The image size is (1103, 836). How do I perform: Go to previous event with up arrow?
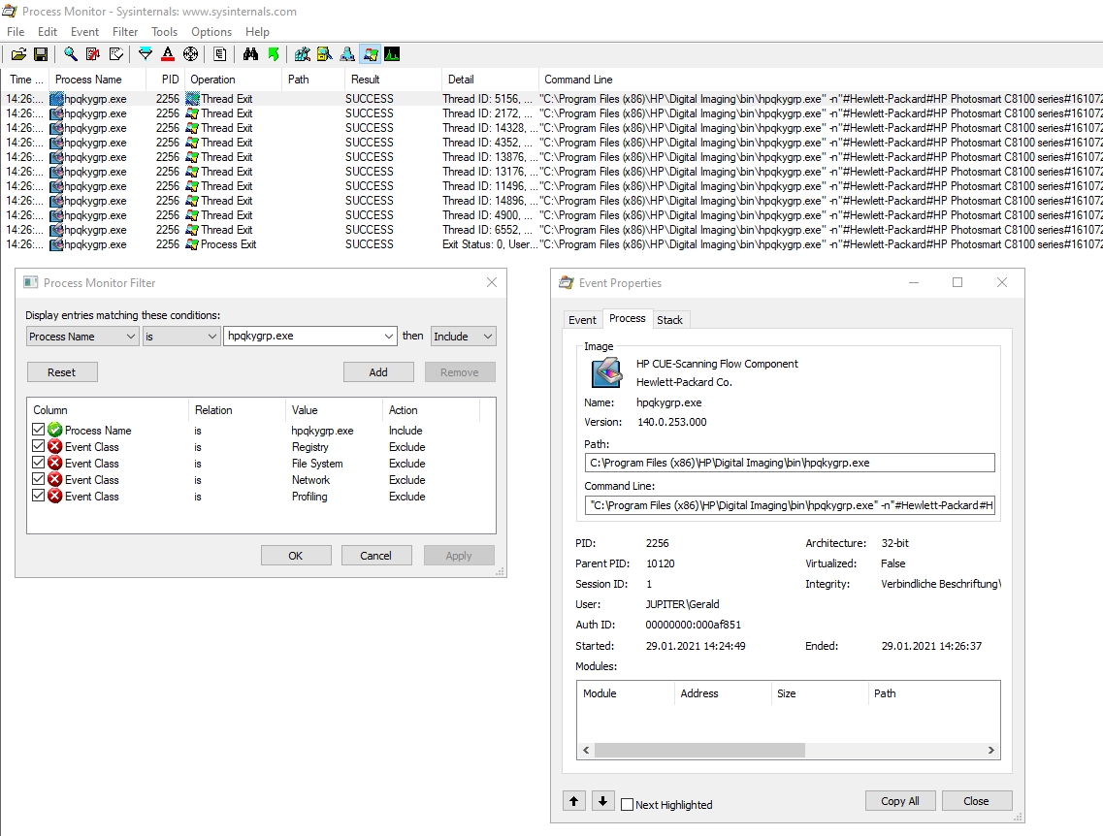(574, 801)
